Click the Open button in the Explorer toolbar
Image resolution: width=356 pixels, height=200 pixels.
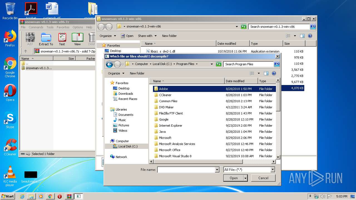(x=127, y=36)
